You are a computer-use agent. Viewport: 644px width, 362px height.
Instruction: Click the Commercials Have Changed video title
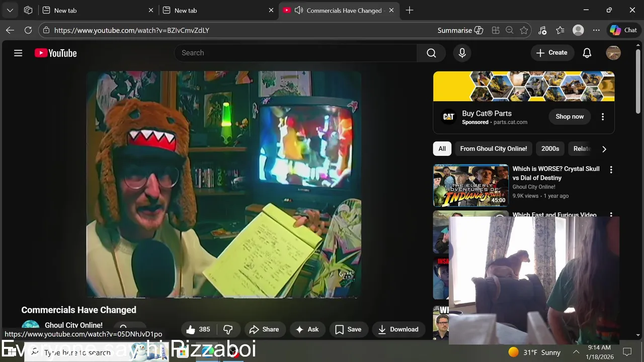[x=79, y=310]
